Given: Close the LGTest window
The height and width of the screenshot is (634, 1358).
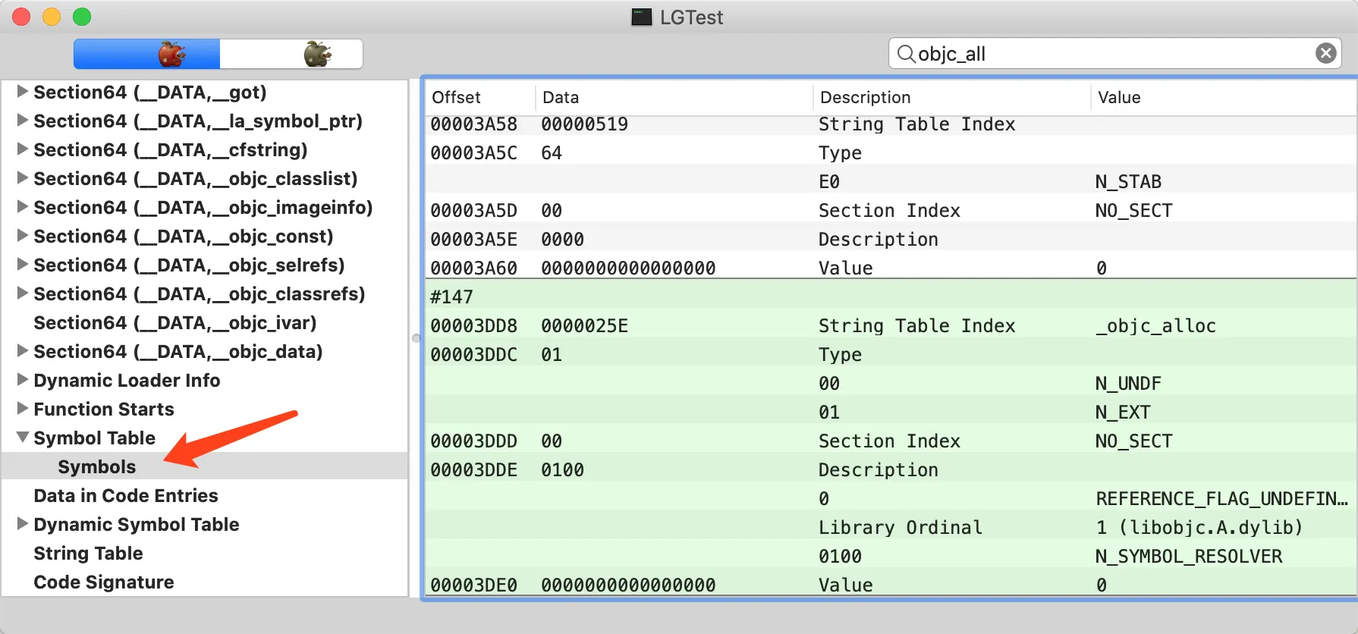Looking at the screenshot, I should coord(21,17).
